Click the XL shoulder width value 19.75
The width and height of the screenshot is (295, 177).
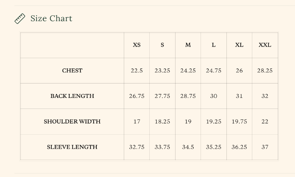point(239,121)
